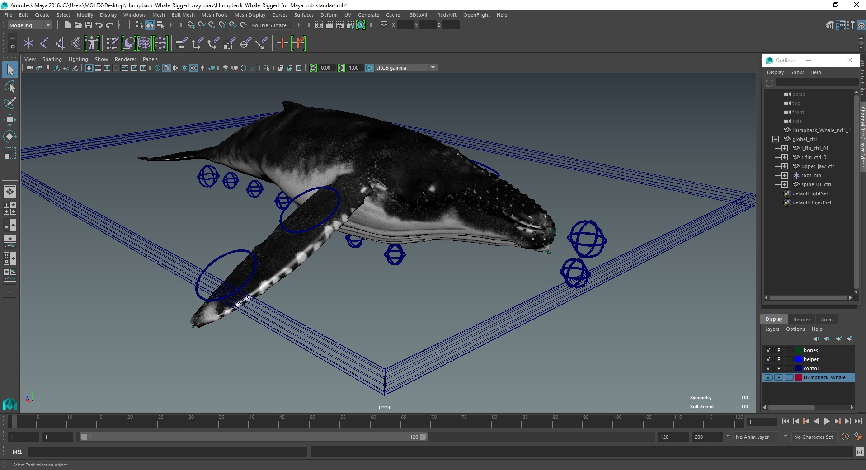
Task: Open the sRGB gamma color space dropdown
Action: [433, 68]
